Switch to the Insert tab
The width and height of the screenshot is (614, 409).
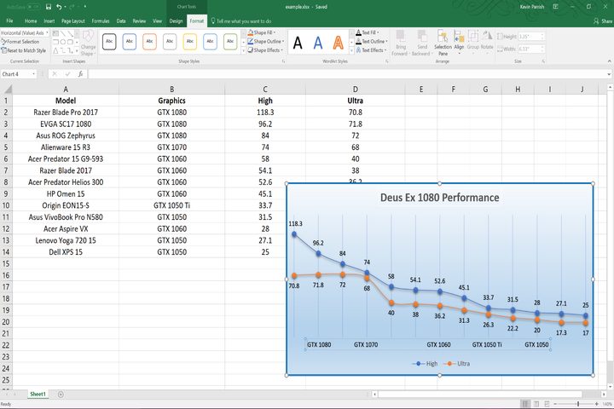tap(49, 20)
